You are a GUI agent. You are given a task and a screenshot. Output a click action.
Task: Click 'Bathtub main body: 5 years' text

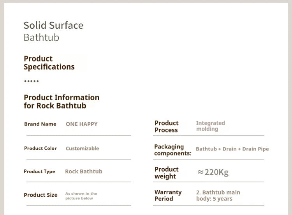[218, 196]
